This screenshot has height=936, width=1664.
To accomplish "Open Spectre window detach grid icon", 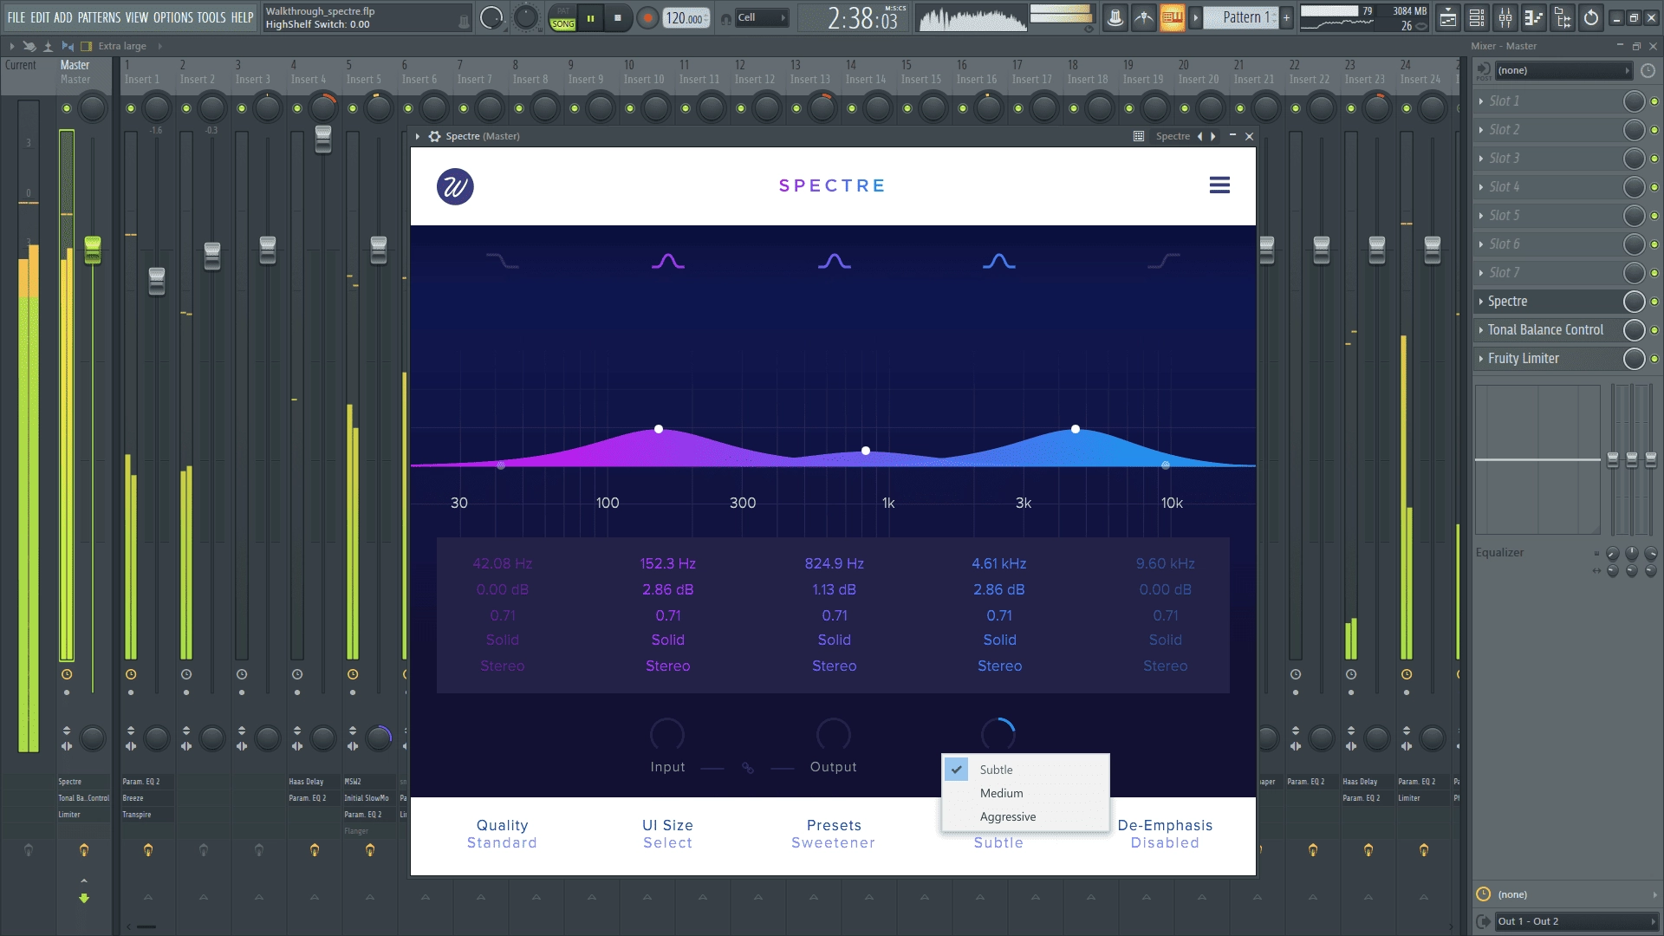I will pos(1139,136).
